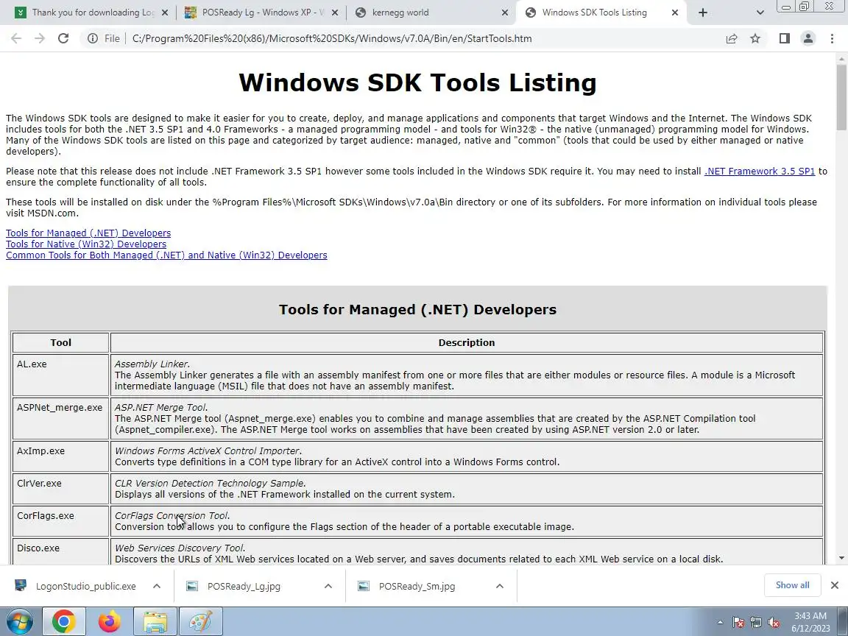Expand options for LogonStudio_public.exe download

[157, 586]
